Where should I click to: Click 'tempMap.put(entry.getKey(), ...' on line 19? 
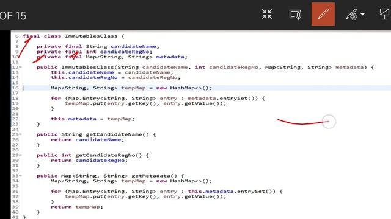click(145, 103)
